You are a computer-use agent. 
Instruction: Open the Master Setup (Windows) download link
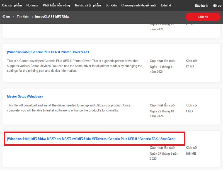coord(25,96)
